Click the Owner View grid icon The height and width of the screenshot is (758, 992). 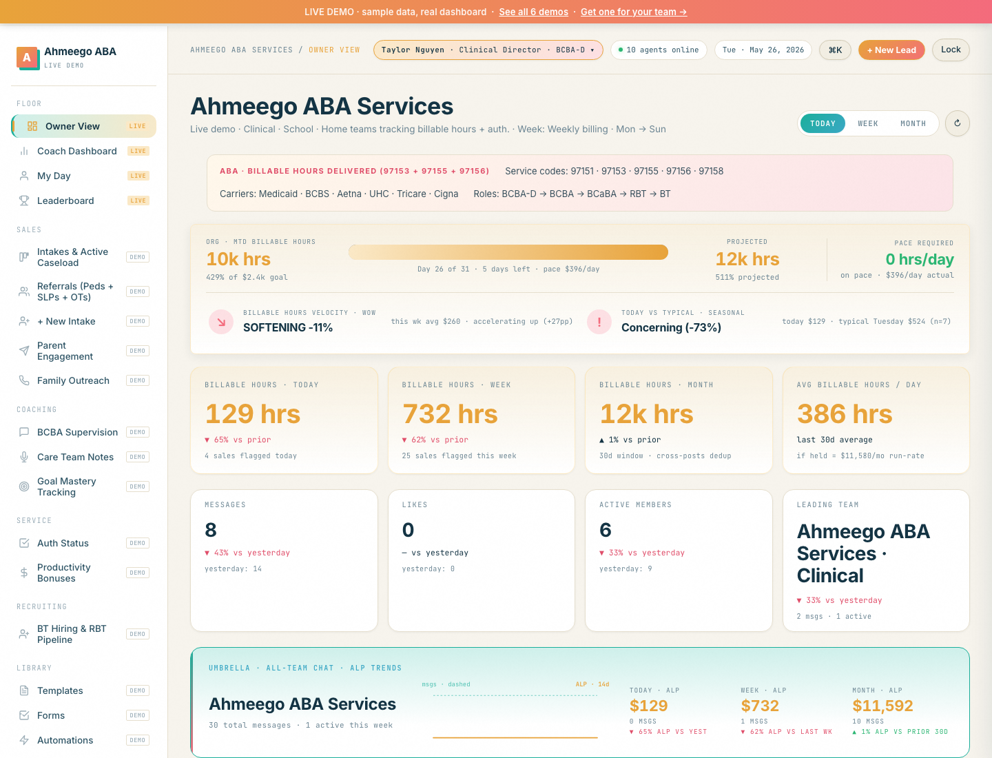pyautogui.click(x=32, y=126)
